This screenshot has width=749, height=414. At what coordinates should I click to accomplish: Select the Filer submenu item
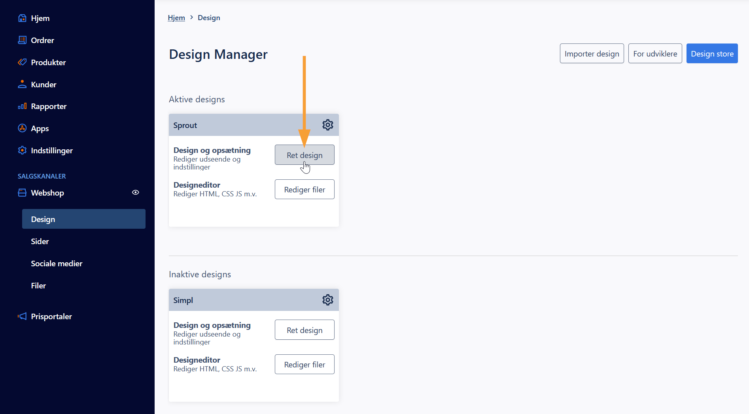[38, 286]
